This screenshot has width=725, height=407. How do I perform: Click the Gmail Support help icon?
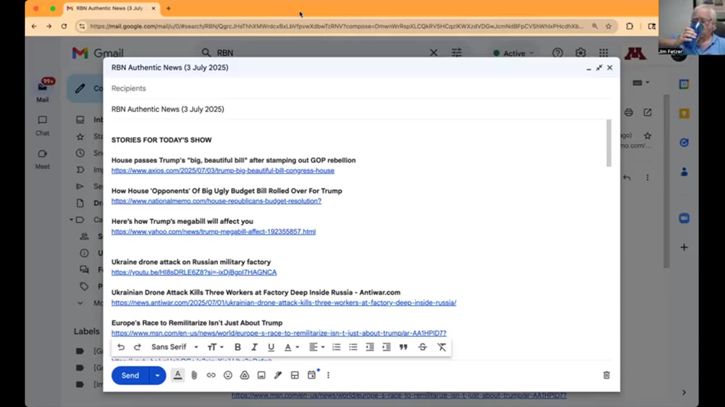pos(558,53)
